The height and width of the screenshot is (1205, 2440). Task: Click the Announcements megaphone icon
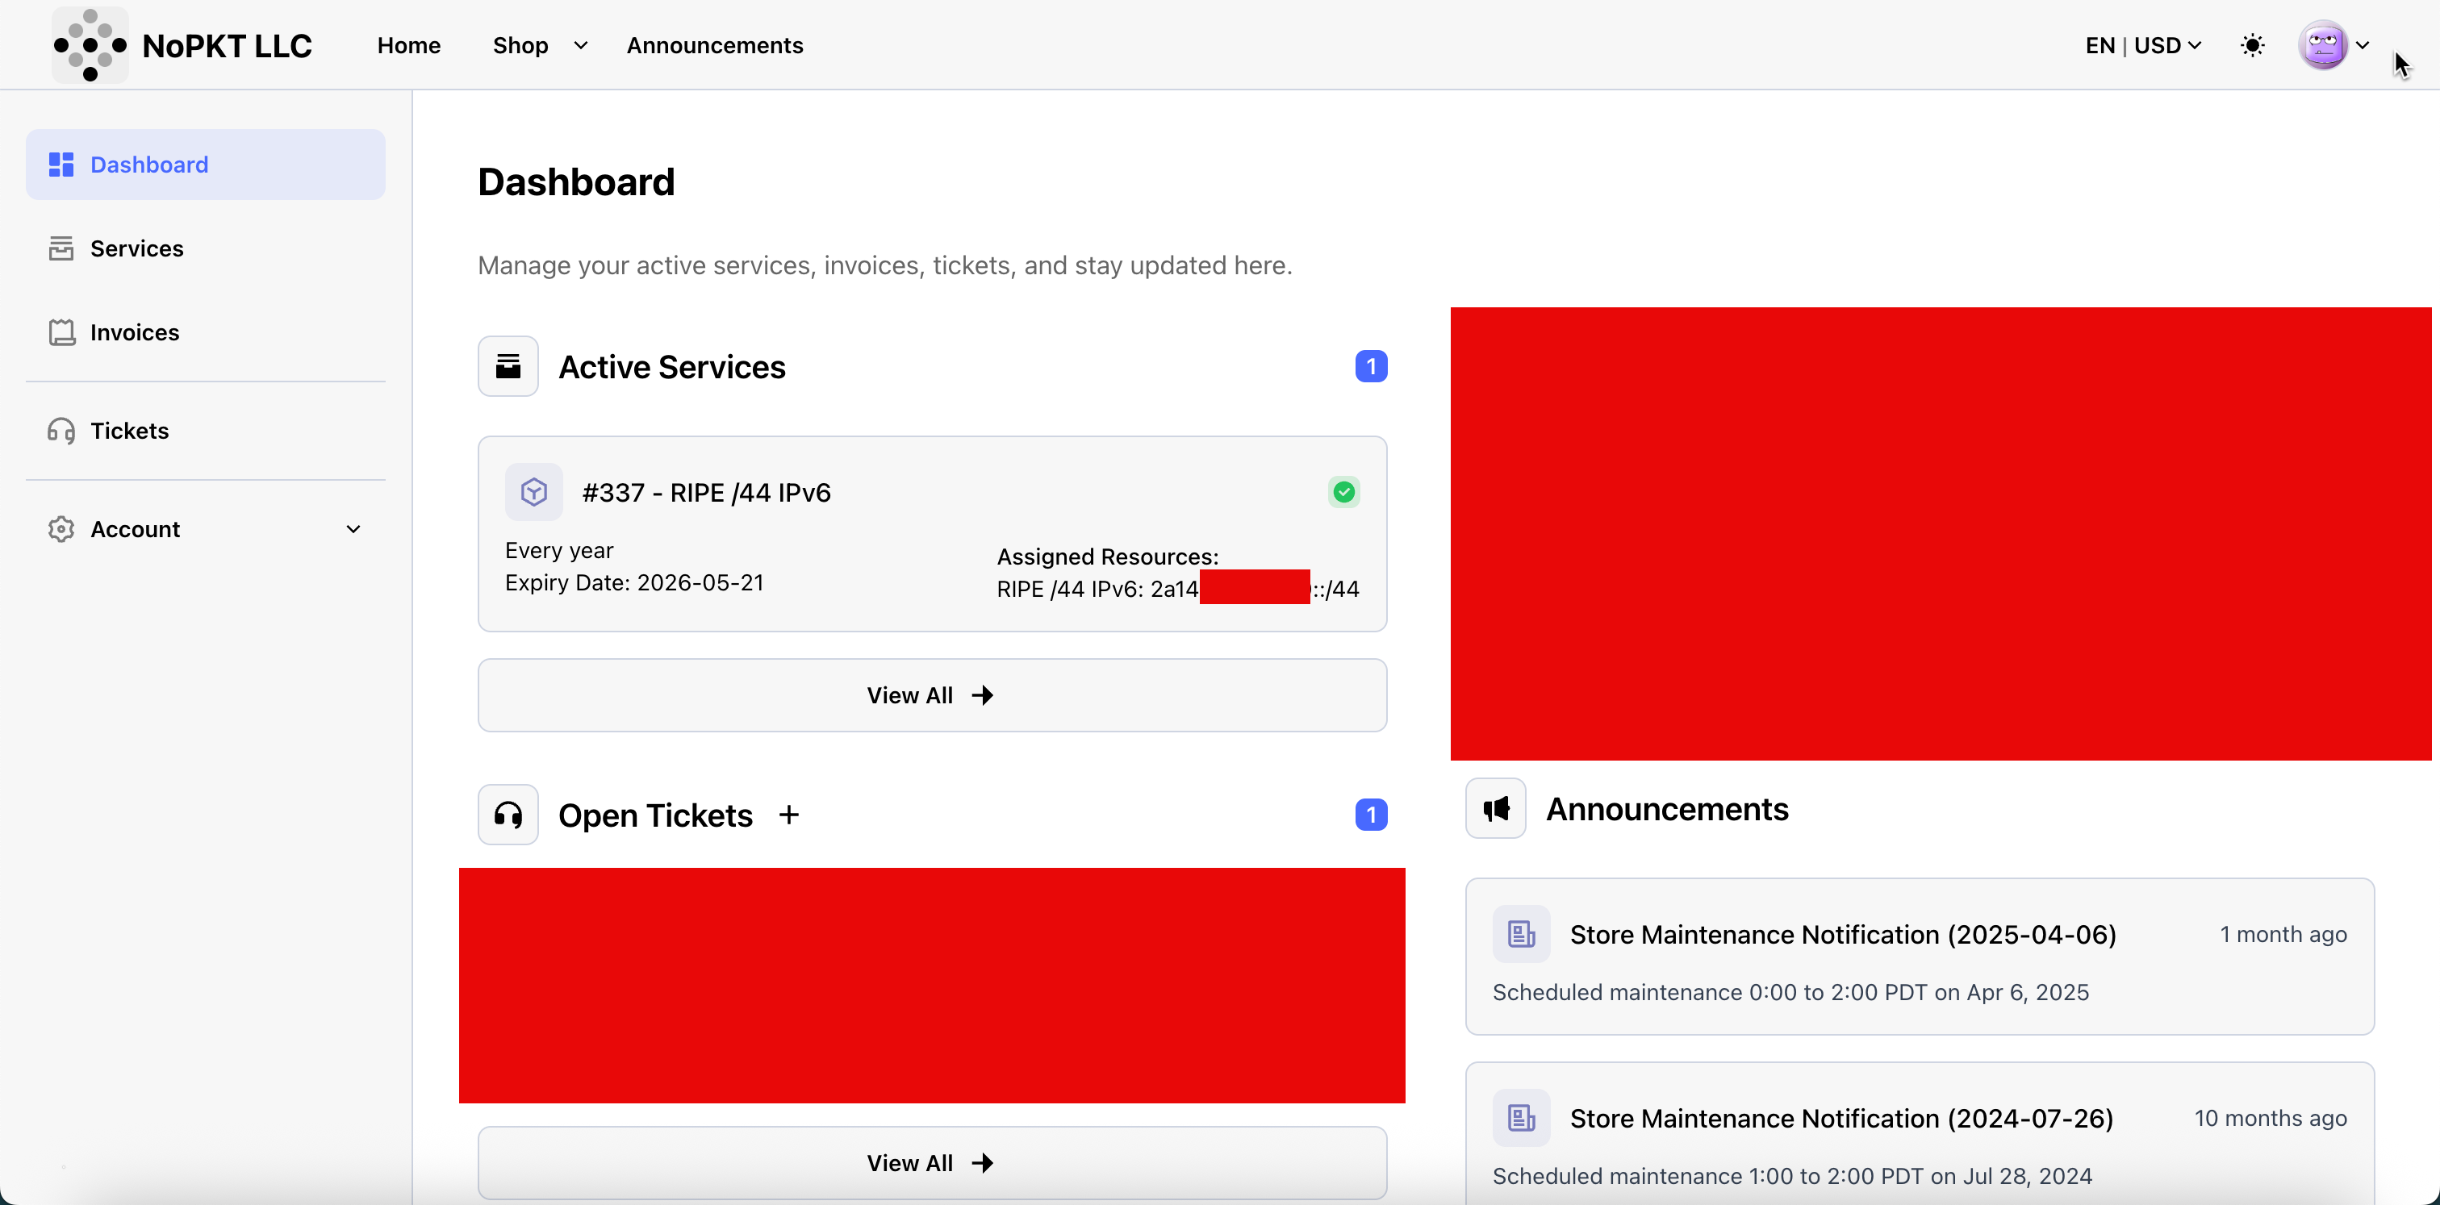(x=1496, y=809)
